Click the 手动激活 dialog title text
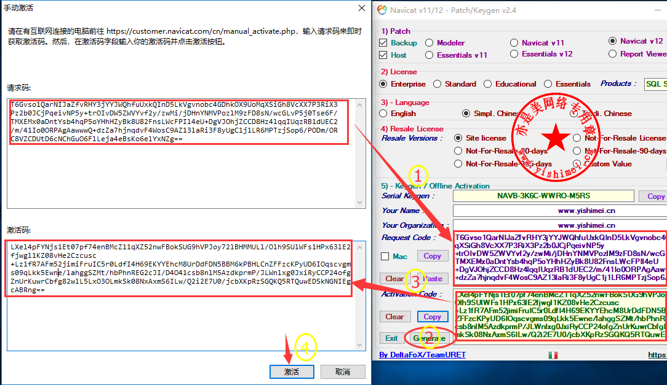667x385 pixels. pos(18,8)
